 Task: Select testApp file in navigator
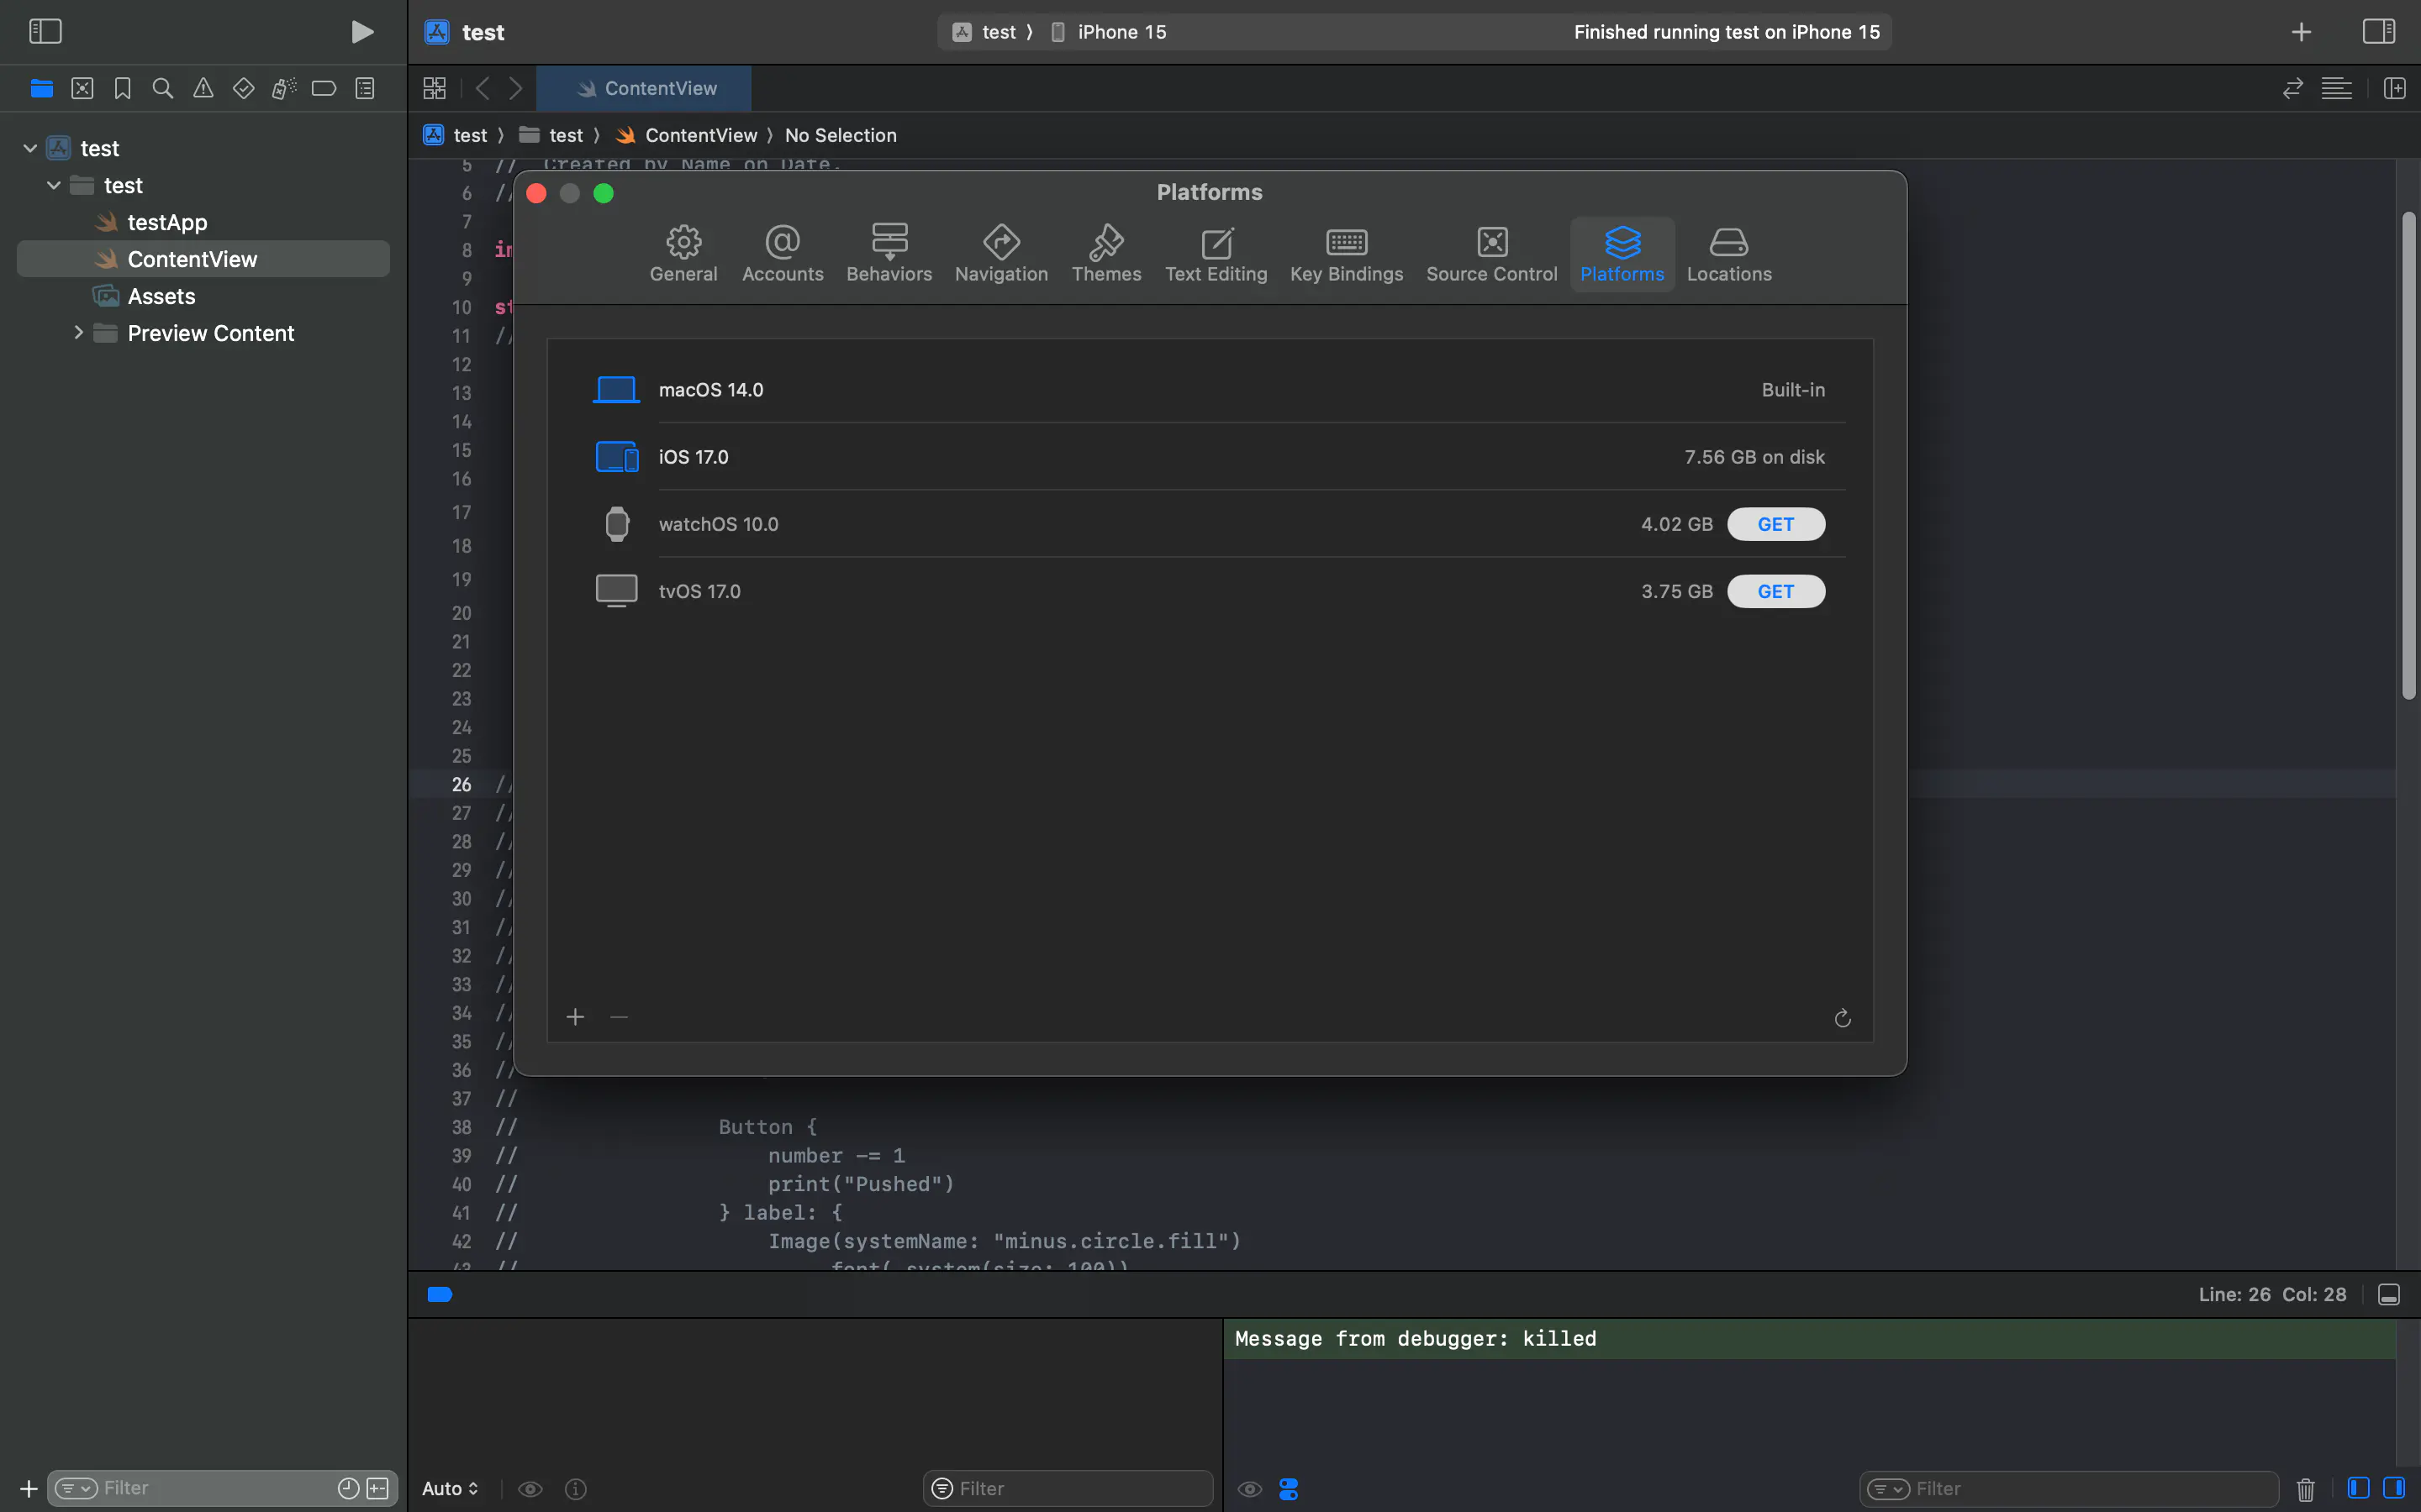[x=167, y=222]
